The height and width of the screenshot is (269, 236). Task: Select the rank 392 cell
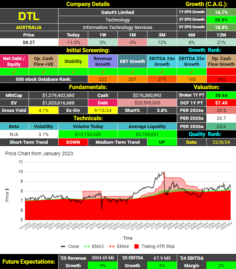[x=221, y=79]
